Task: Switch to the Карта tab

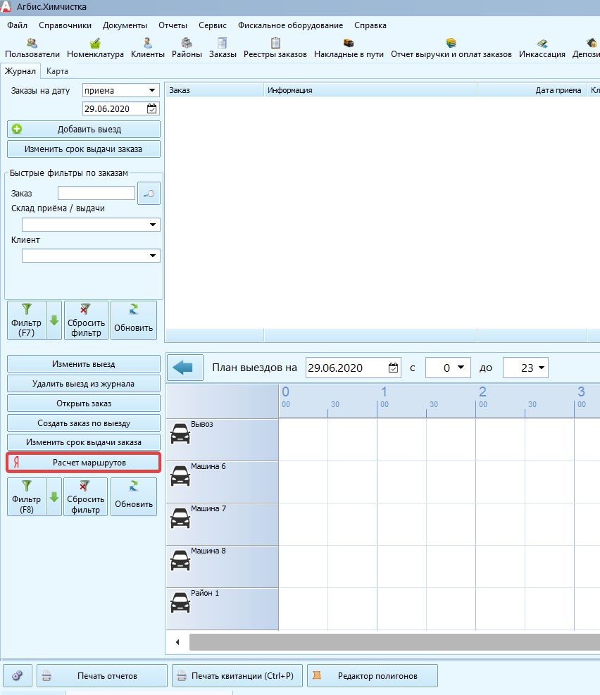Action: point(57,71)
